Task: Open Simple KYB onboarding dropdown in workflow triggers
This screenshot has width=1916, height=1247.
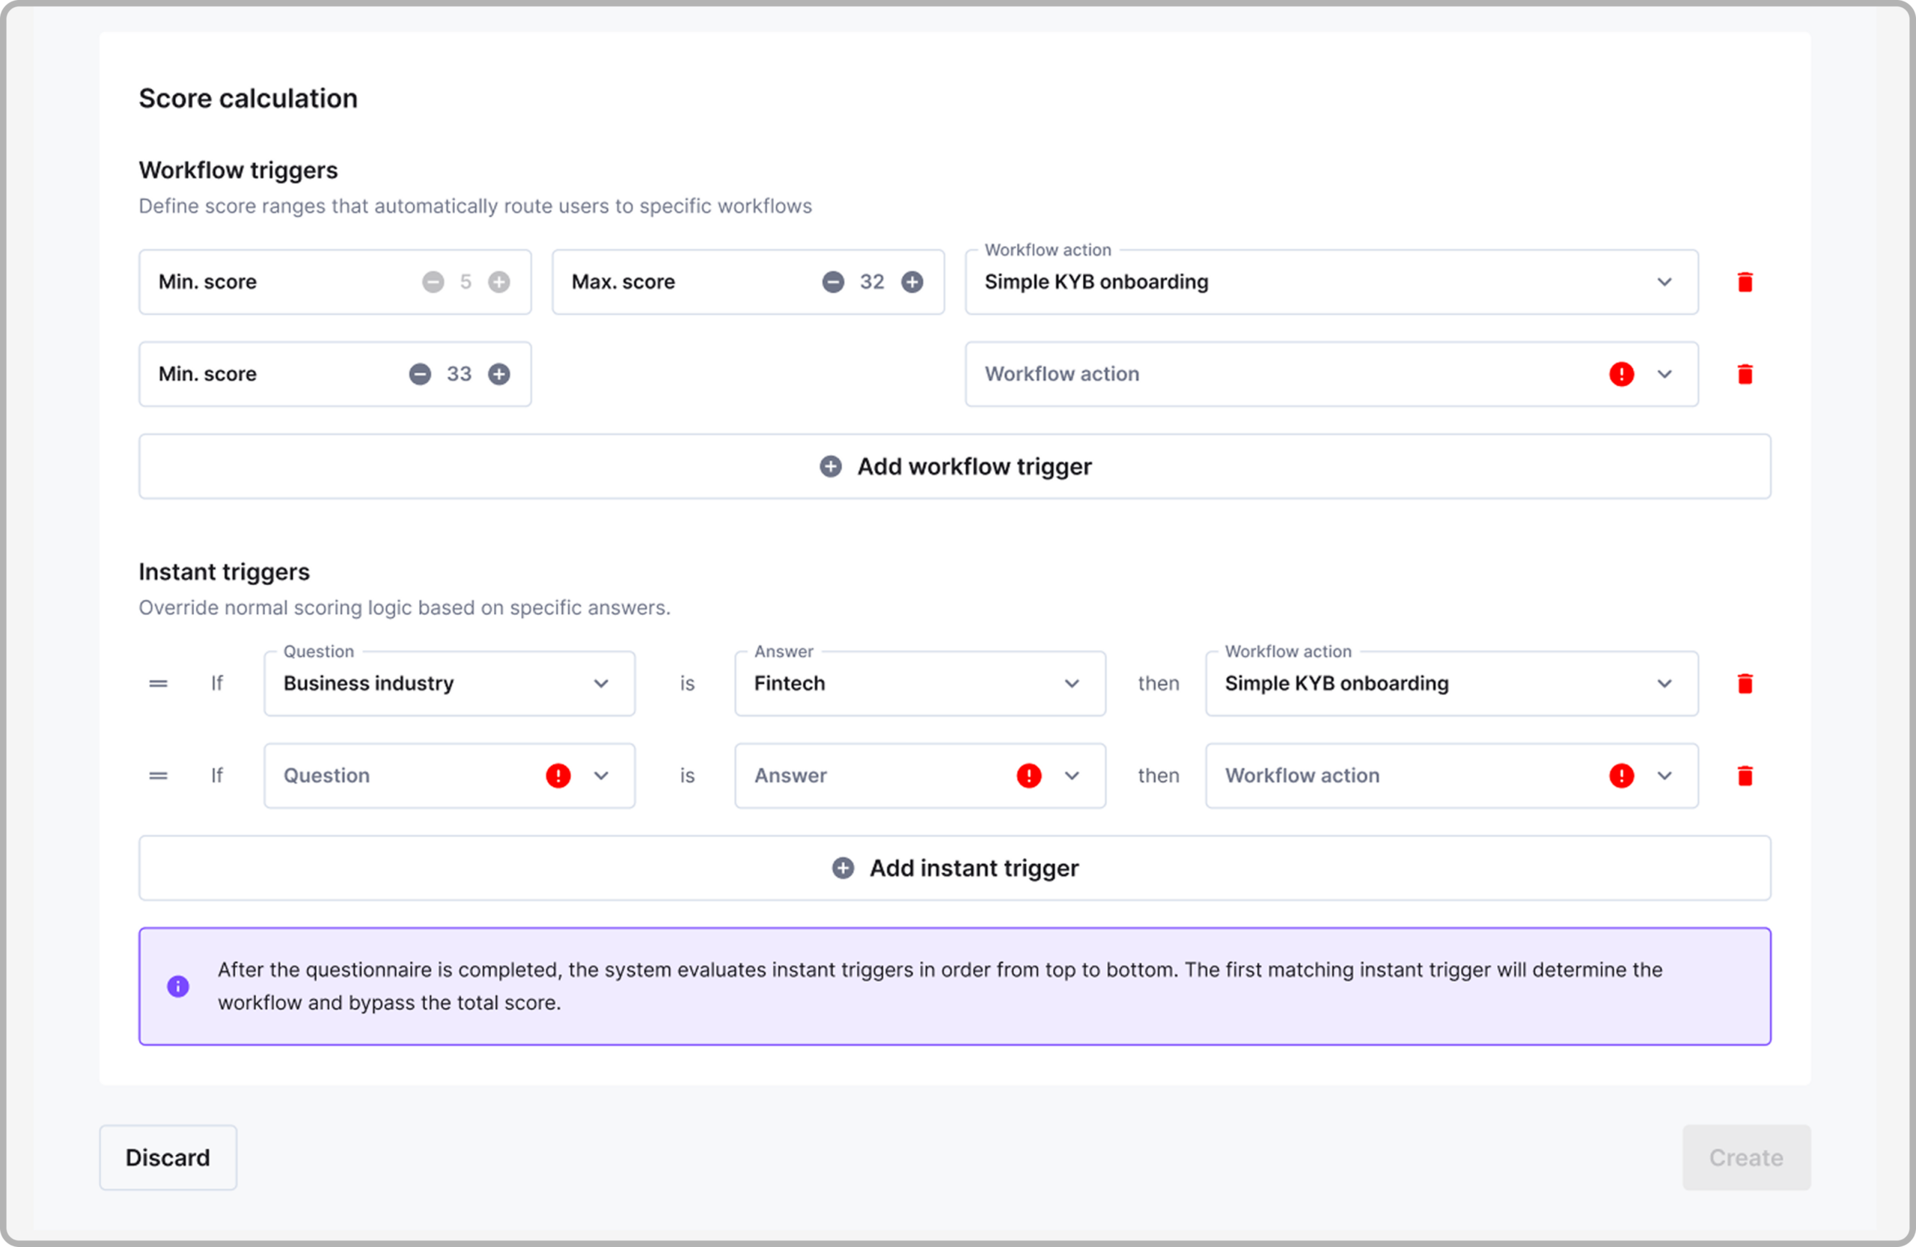Action: tap(1331, 282)
